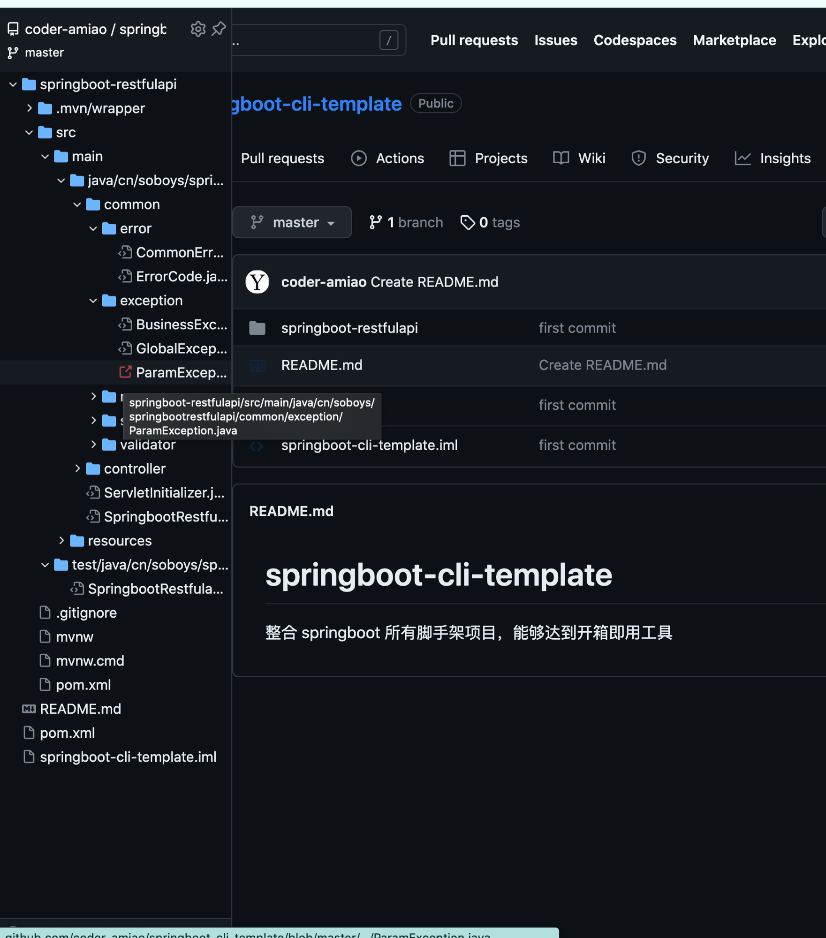The width and height of the screenshot is (826, 938).
Task: Collapse the springboot-restfulapi root folder
Action: coord(13,84)
